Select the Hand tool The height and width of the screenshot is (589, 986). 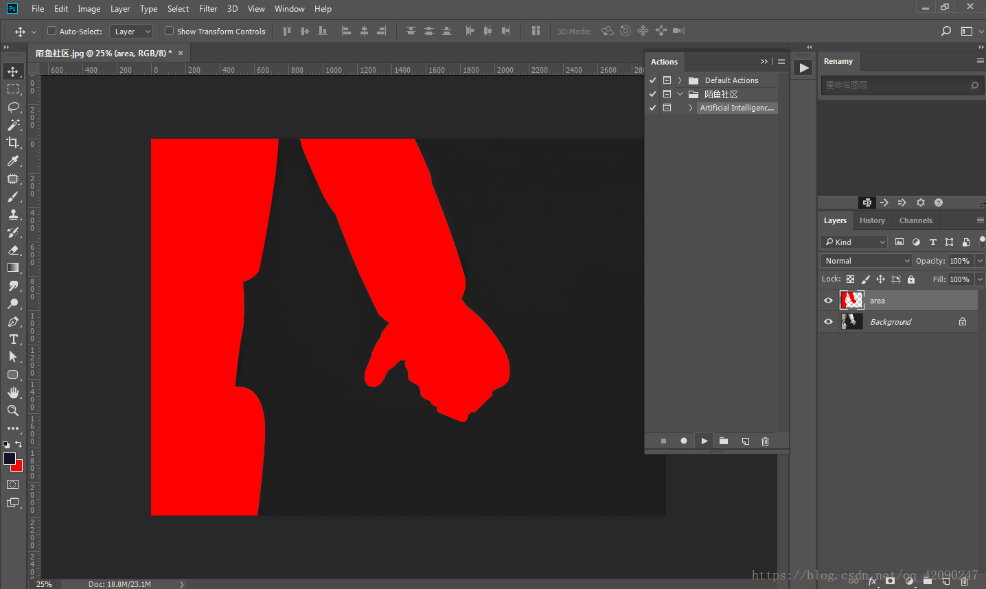13,393
